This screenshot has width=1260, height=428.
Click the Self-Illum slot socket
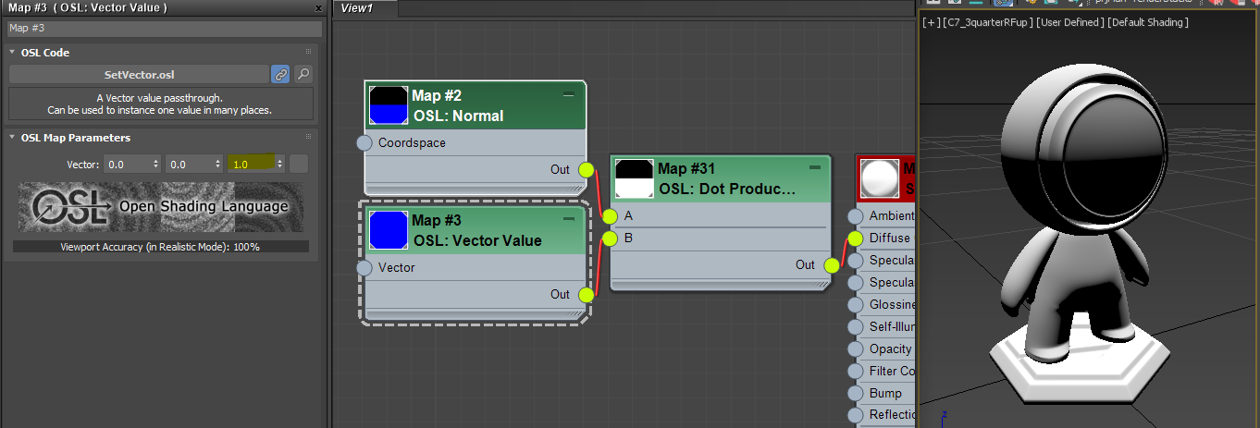coord(856,327)
